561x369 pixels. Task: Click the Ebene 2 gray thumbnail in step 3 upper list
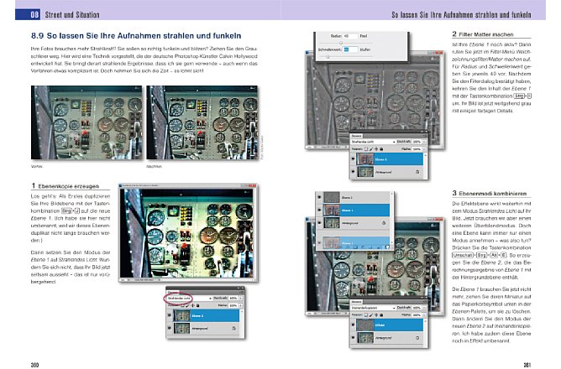click(332, 197)
